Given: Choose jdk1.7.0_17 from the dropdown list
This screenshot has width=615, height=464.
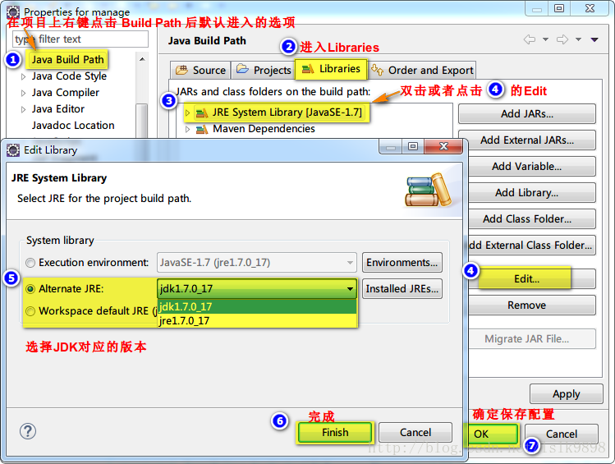Looking at the screenshot, I should (257, 306).
